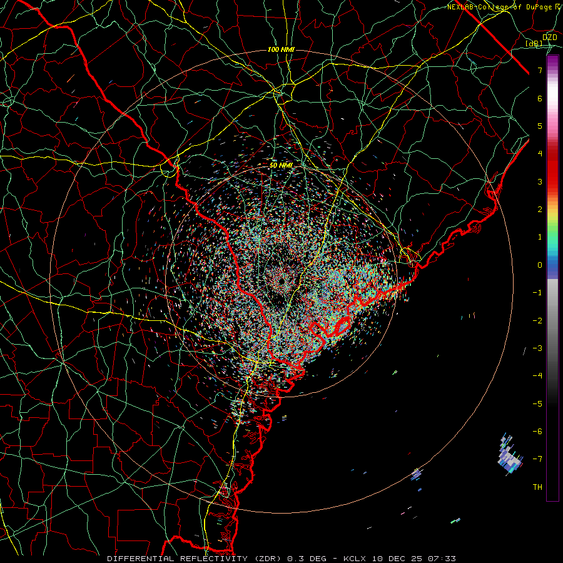This screenshot has width=563, height=563.
Task: Click the blue 0 dB segment of the color bar
Action: click(552, 266)
